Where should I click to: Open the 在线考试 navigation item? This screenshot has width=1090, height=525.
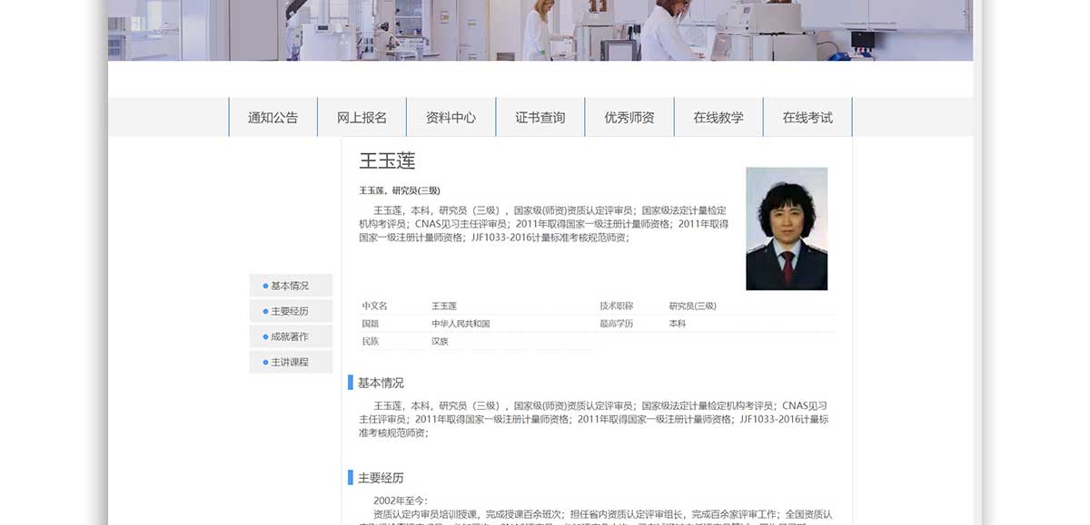tap(807, 117)
